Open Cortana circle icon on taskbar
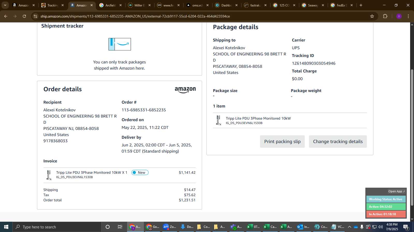Viewport: 414px width, 232px height. click(108, 227)
